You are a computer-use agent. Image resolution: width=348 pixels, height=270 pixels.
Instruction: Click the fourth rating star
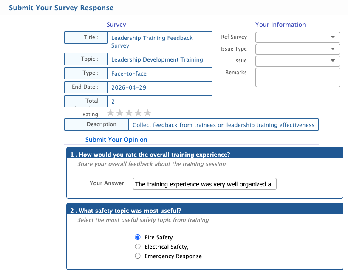click(138, 113)
